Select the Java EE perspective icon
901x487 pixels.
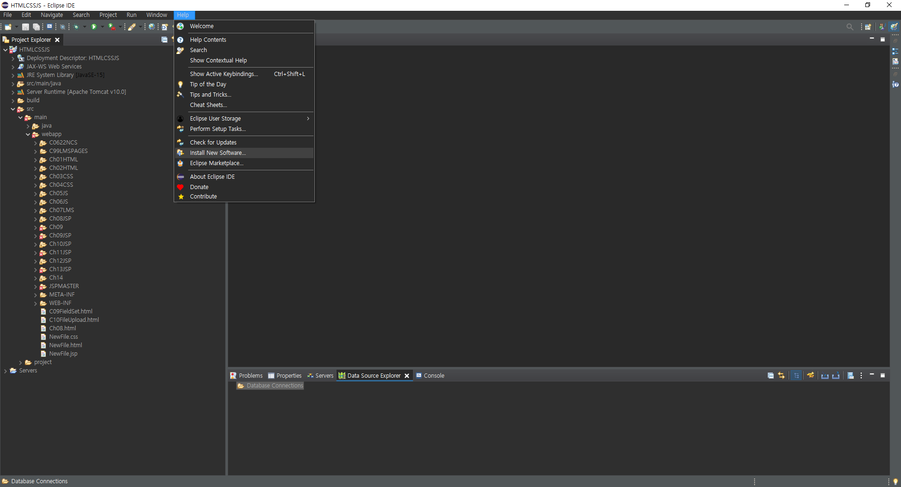894,27
